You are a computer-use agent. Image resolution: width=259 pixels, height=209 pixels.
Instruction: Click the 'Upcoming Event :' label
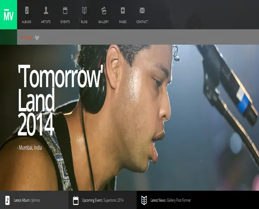92,200
